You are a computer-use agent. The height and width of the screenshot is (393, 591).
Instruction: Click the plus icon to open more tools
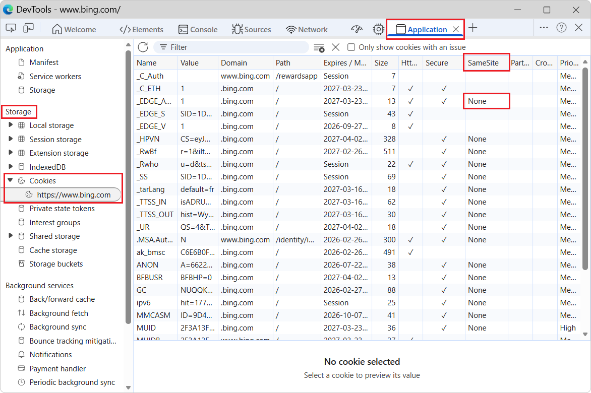tap(472, 29)
